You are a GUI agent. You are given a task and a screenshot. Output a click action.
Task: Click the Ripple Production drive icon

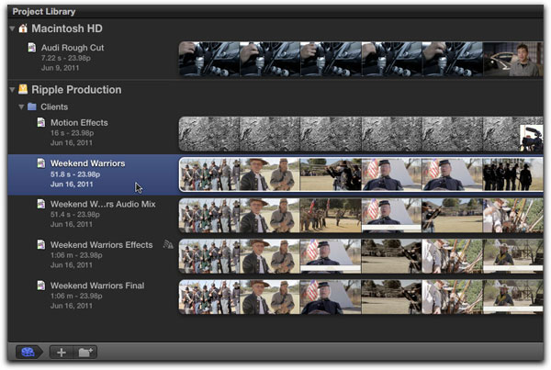[23, 89]
